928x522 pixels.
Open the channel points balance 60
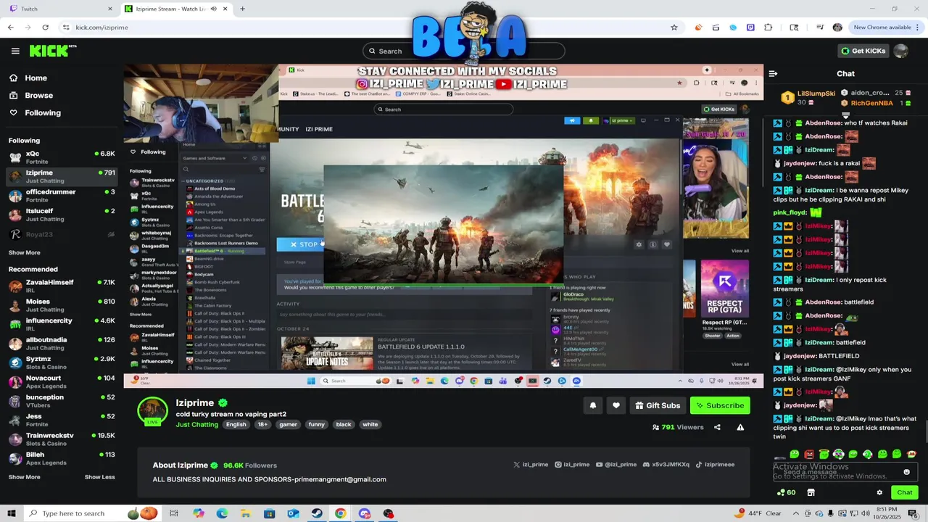[786, 492]
